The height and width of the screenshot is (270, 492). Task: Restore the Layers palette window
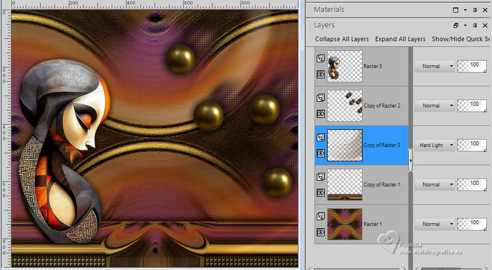point(455,25)
